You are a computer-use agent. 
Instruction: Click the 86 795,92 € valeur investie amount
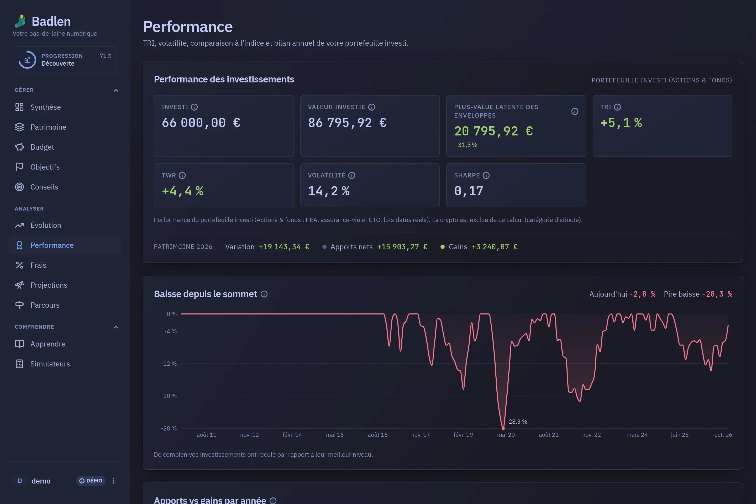coord(347,123)
